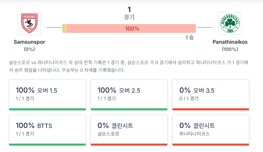Open the Panathinaikos team name link
The height and width of the screenshot is (152, 263).
pyautogui.click(x=230, y=42)
